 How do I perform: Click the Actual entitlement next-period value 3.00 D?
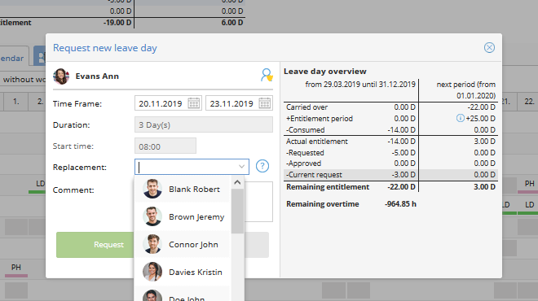[484, 141]
